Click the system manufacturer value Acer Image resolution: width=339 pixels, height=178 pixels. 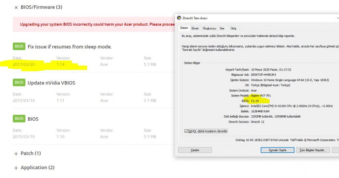[254, 90]
